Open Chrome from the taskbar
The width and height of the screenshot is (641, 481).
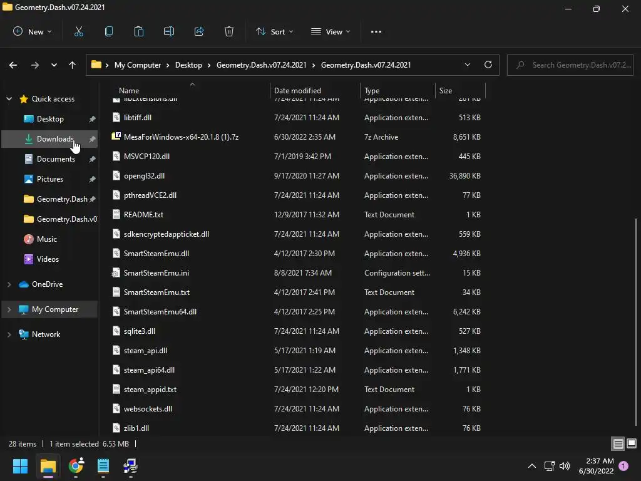[x=76, y=466]
